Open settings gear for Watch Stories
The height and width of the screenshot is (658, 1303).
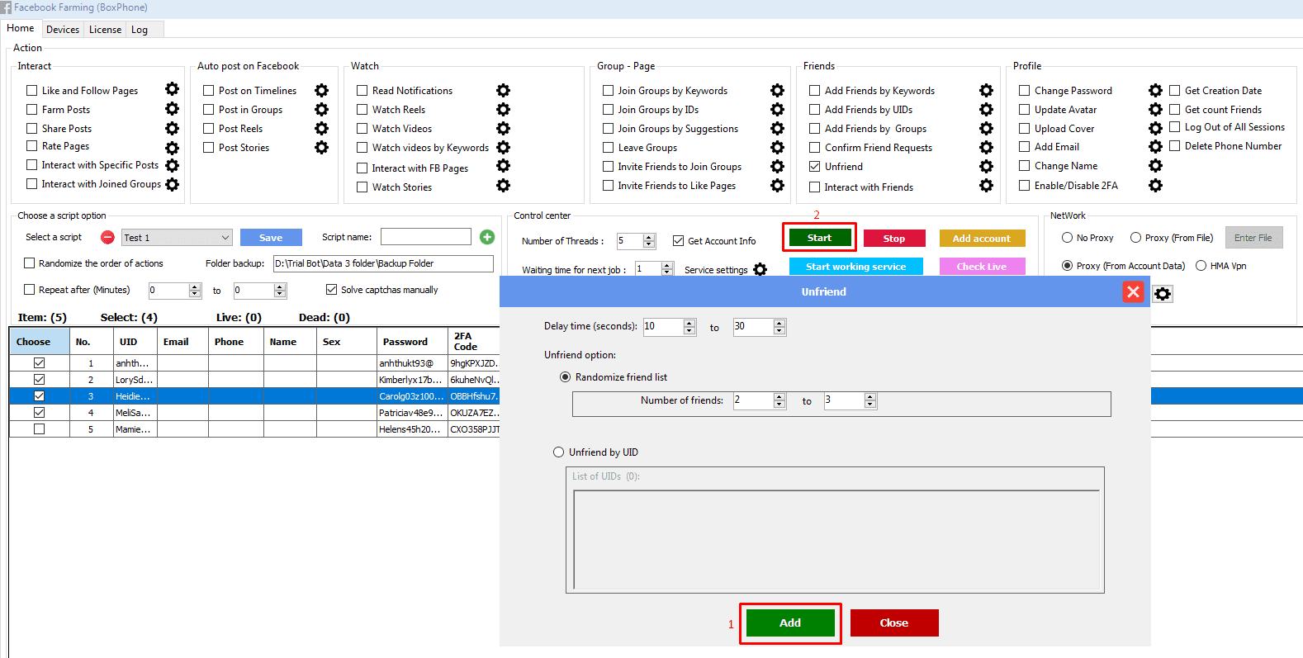tap(503, 185)
